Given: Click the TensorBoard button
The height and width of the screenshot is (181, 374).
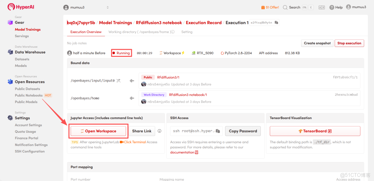Looking at the screenshot, I should (x=315, y=131).
